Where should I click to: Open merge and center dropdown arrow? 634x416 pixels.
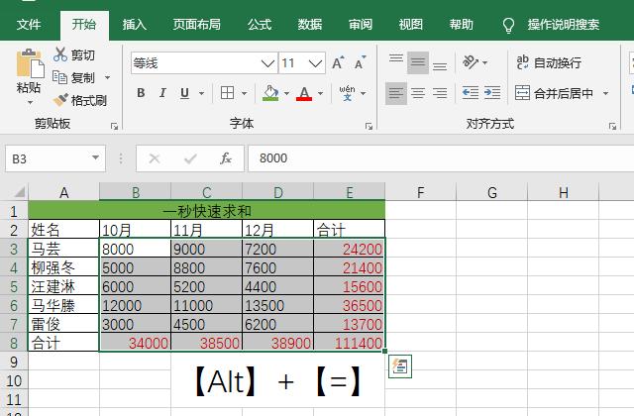(605, 93)
